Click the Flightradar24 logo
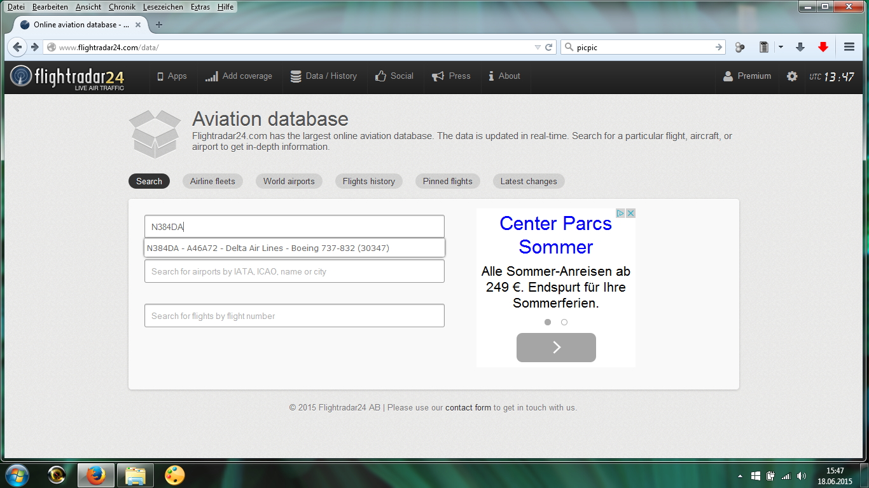 point(67,77)
